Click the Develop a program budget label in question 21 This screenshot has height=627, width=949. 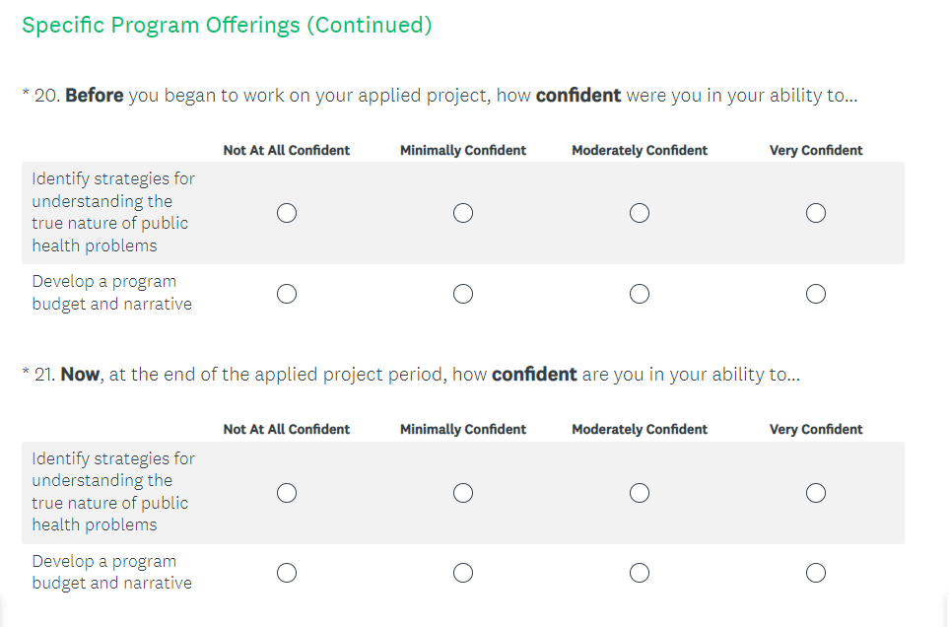coord(111,572)
